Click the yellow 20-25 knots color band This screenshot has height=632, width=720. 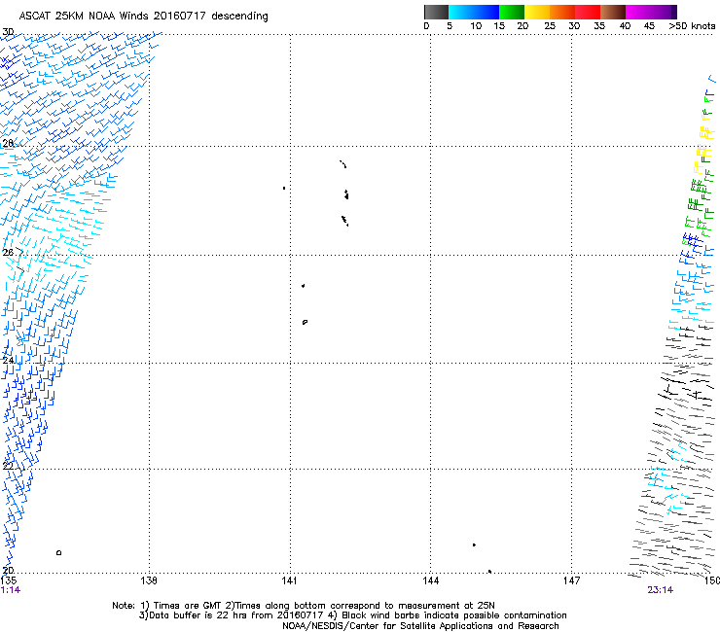pyautogui.click(x=537, y=12)
